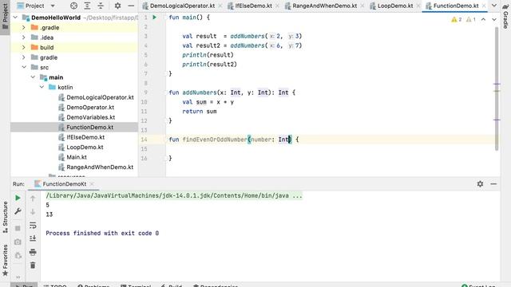Rerun FunctionDemoKt with green play button
The width and height of the screenshot is (511, 287).
(18, 198)
